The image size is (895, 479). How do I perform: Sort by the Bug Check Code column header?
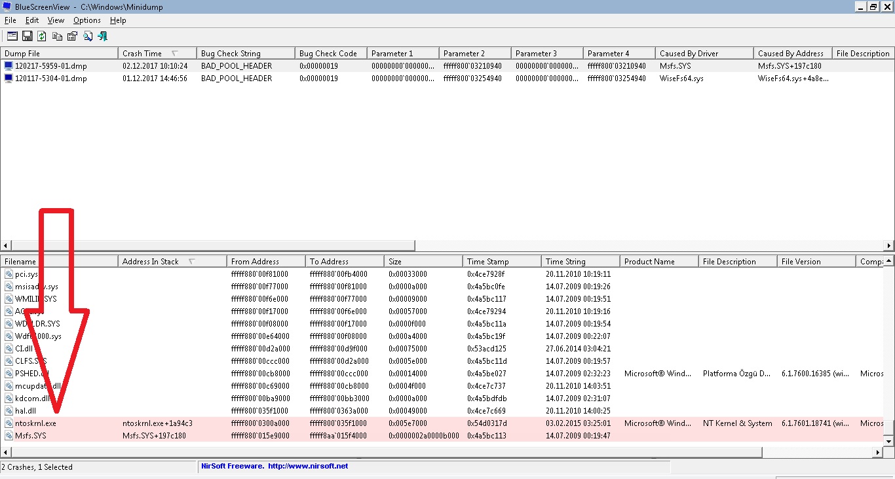coord(331,54)
